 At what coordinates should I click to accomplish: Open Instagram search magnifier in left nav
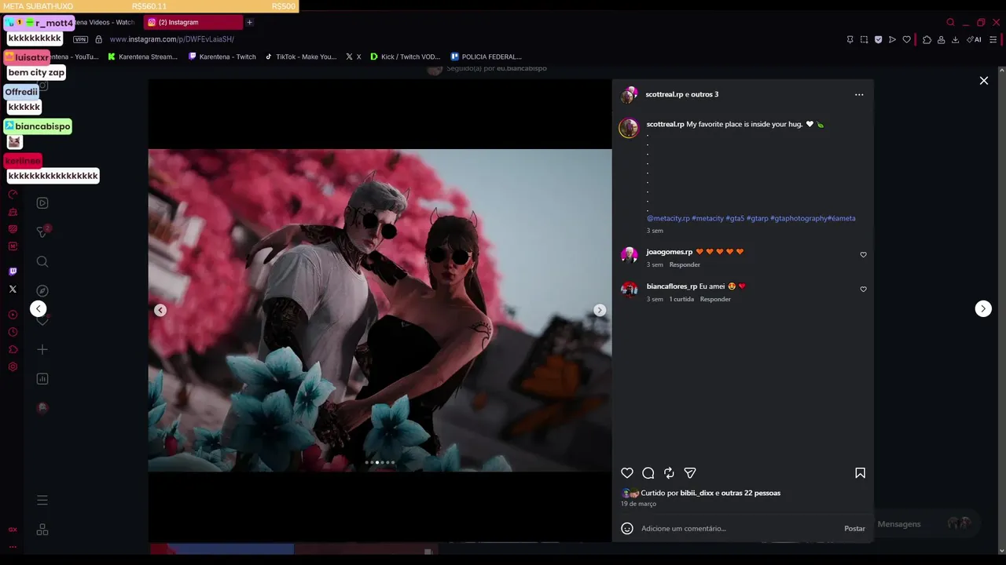42,261
